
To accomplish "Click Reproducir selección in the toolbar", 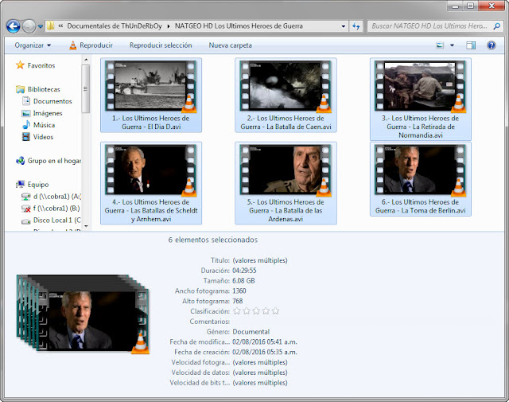I will 161,45.
